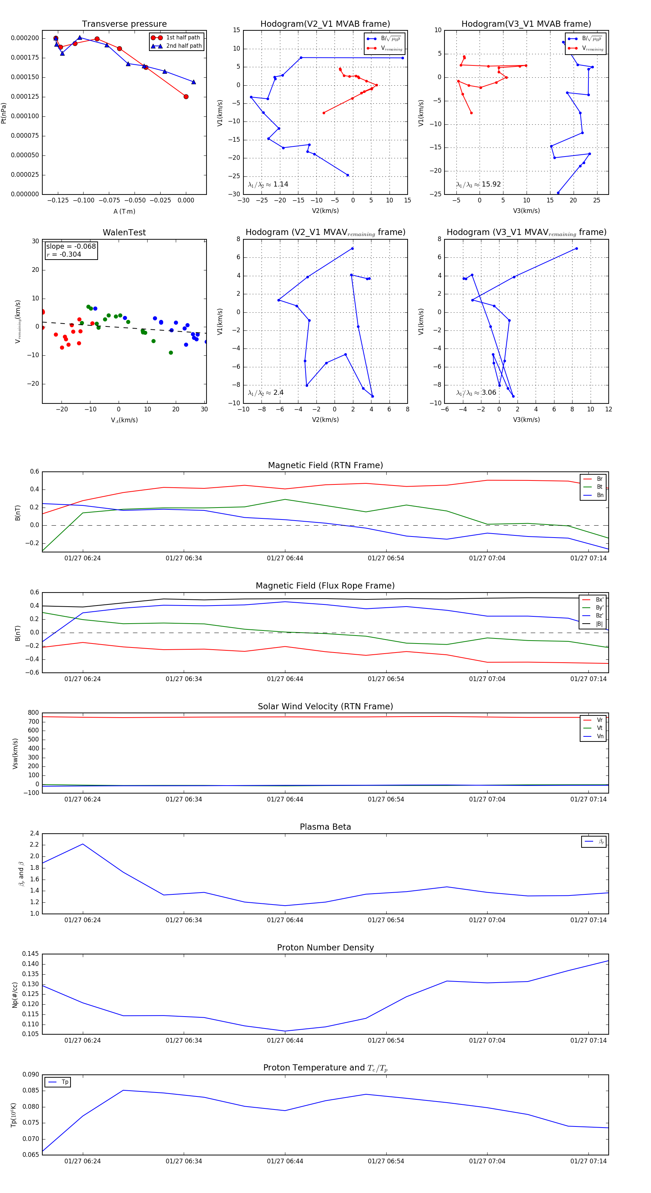Image resolution: width=651 pixels, height=1193 pixels.
Task: Click the "Transverse pressure" plot title
Action: point(124,24)
